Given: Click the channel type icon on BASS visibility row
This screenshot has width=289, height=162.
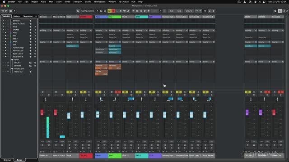Looking at the screenshot, I should (30, 42).
